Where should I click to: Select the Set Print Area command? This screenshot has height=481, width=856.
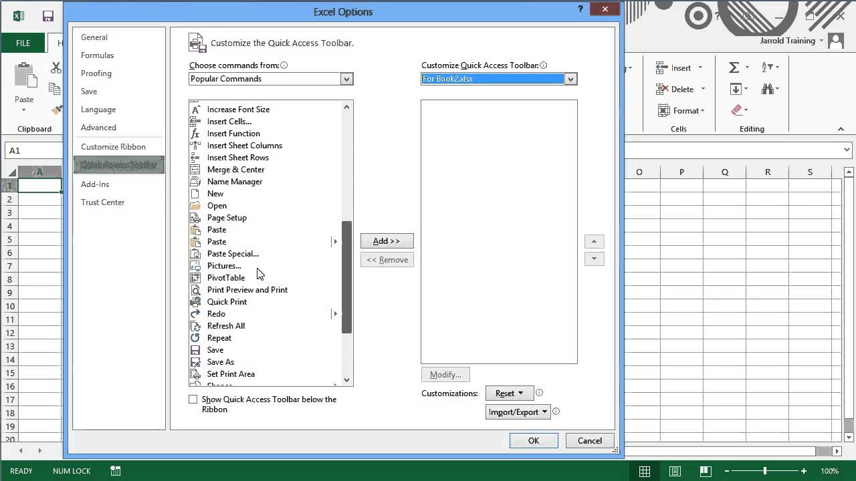(231, 374)
